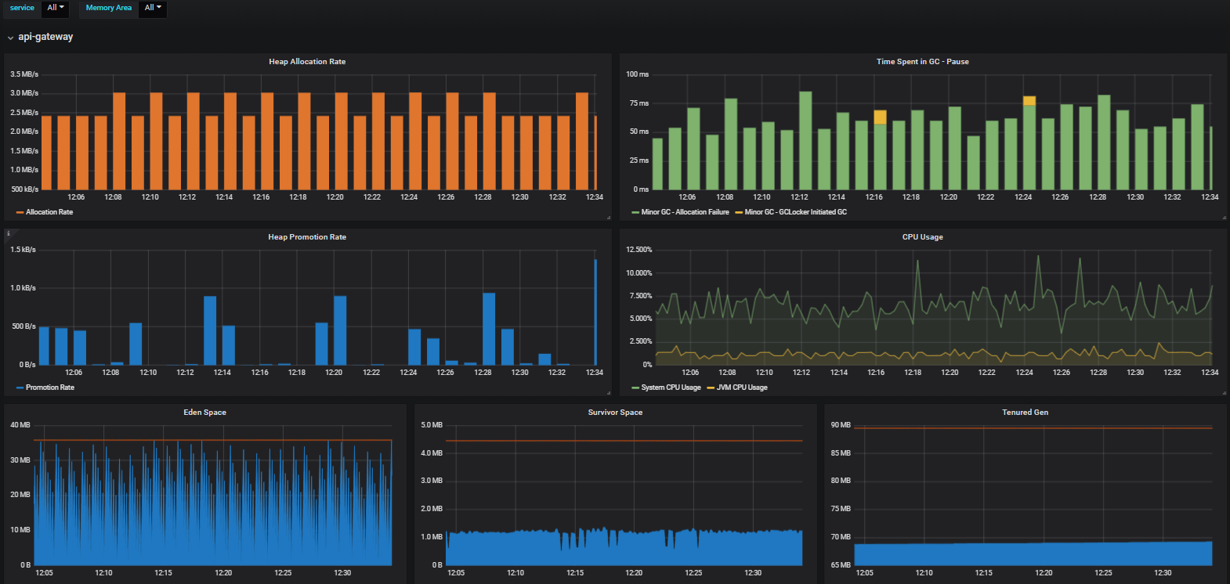Open the Heap Allocation Rate panel title menu
Image resolution: width=1230 pixels, height=584 pixels.
pos(307,62)
